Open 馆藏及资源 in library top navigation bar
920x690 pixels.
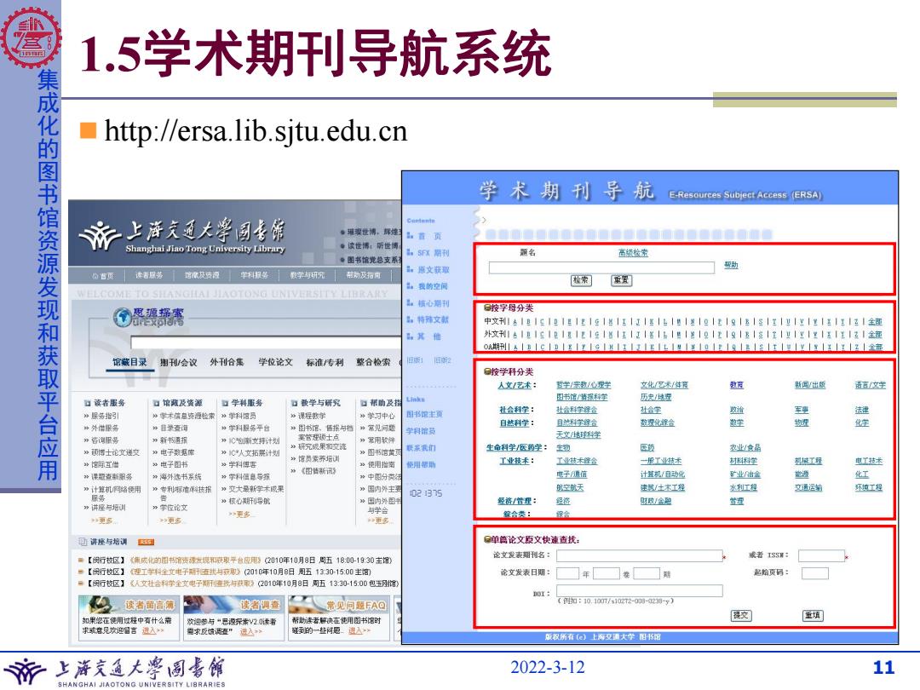pos(202,275)
